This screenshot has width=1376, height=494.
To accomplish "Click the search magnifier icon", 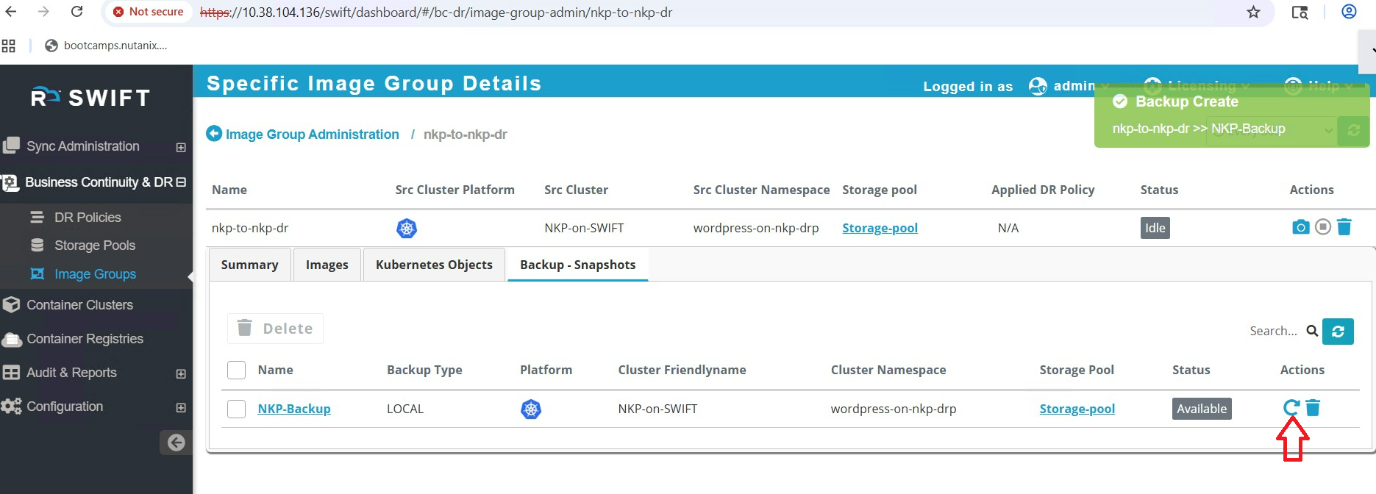I will (1312, 331).
